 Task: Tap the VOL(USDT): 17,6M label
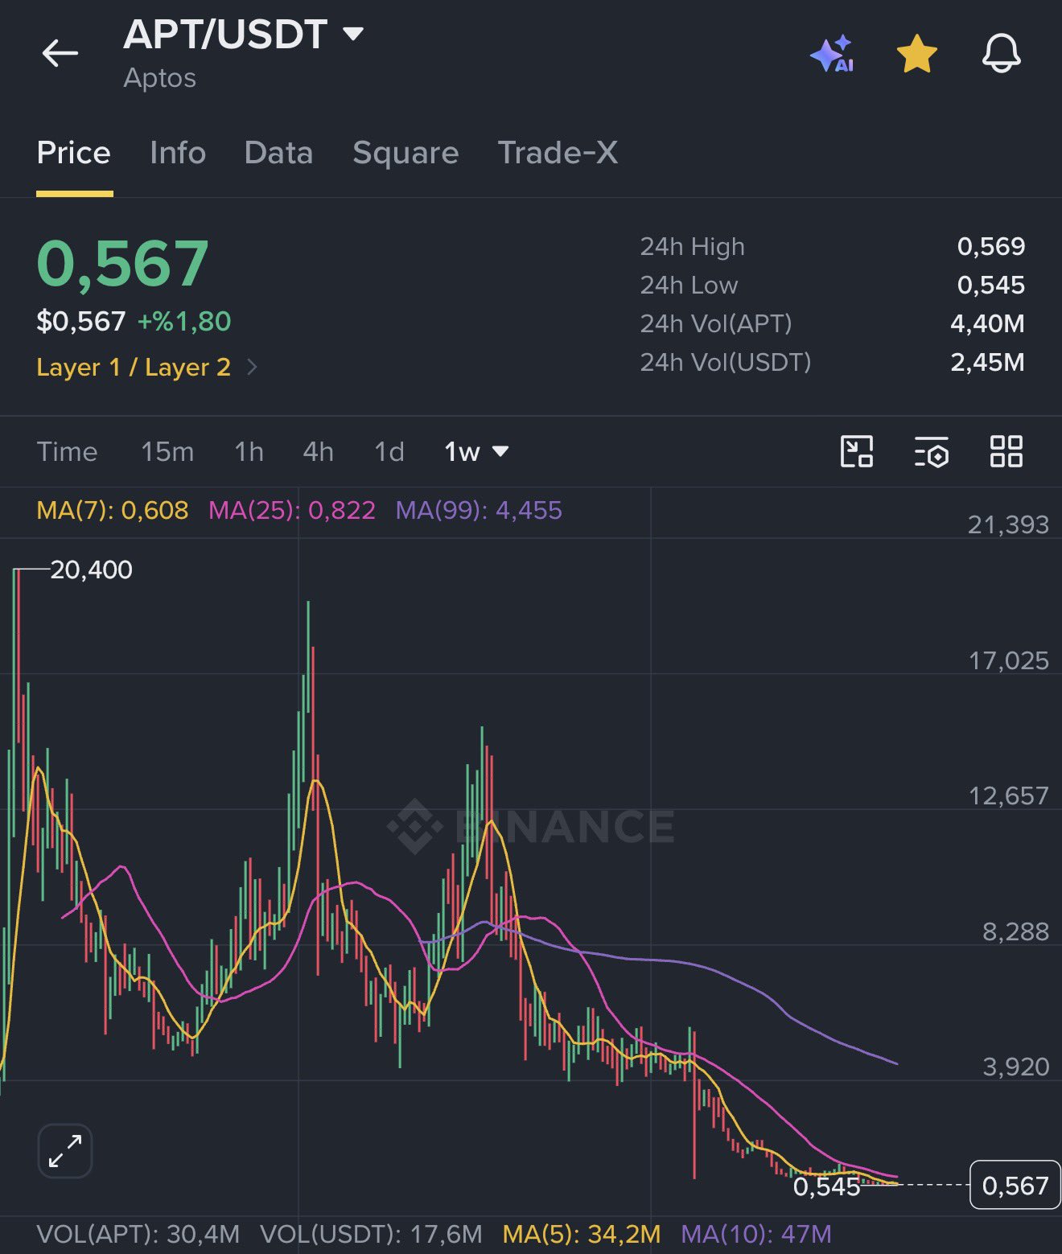tap(371, 1234)
